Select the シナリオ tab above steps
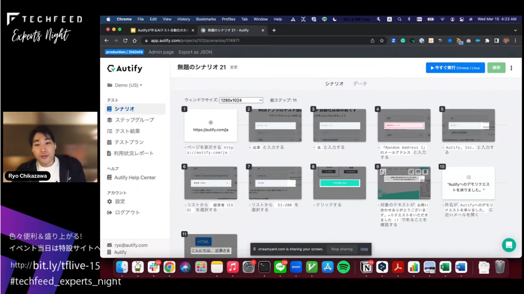524x294 pixels. (x=334, y=84)
